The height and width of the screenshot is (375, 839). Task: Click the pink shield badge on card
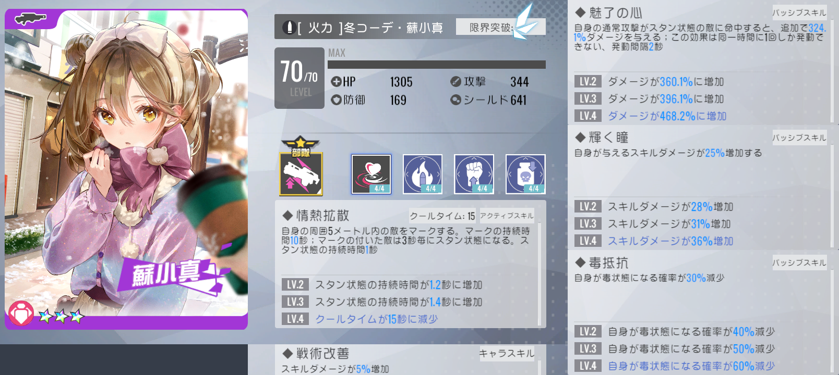21,314
